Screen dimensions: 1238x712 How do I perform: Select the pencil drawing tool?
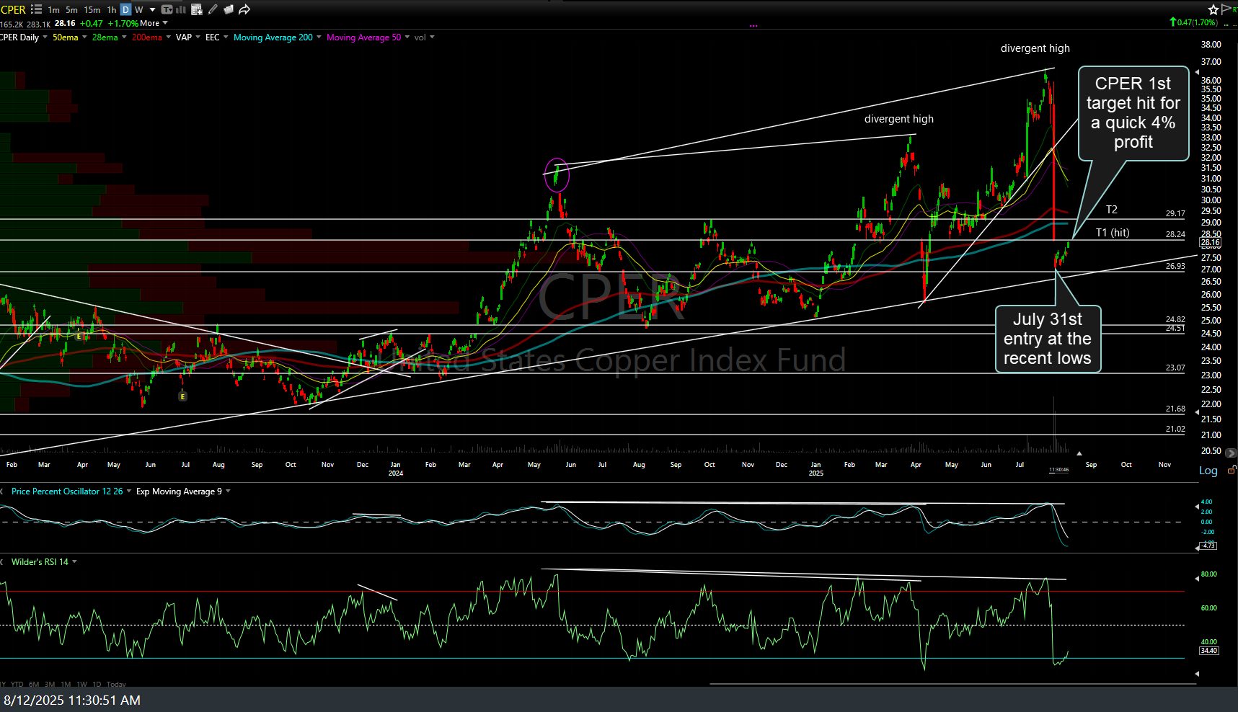pyautogui.click(x=213, y=9)
